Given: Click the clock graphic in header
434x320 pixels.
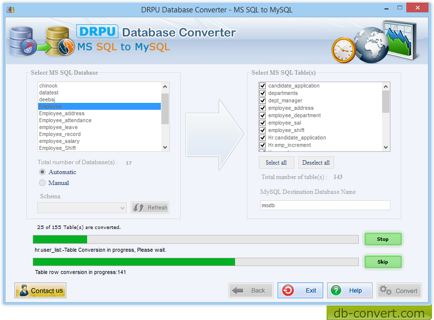Looking at the screenshot, I should [343, 50].
